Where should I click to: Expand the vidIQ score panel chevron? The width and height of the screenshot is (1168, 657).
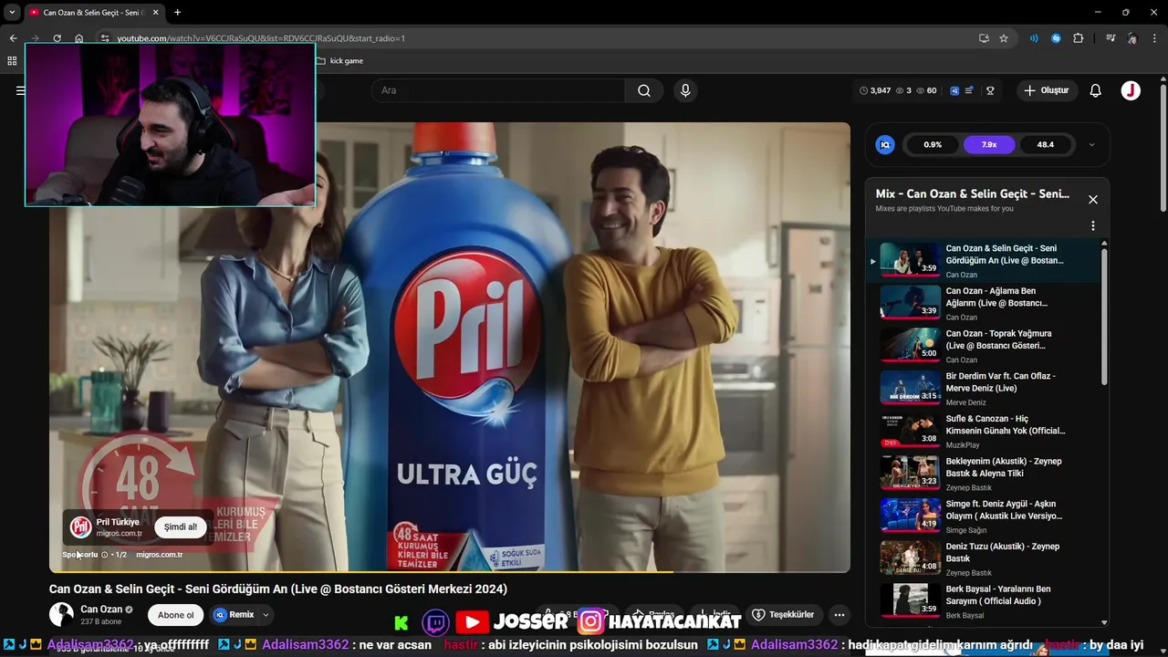(x=1091, y=144)
